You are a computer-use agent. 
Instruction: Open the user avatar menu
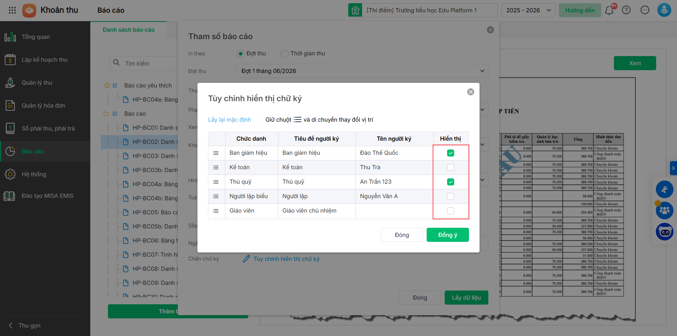coord(664,10)
